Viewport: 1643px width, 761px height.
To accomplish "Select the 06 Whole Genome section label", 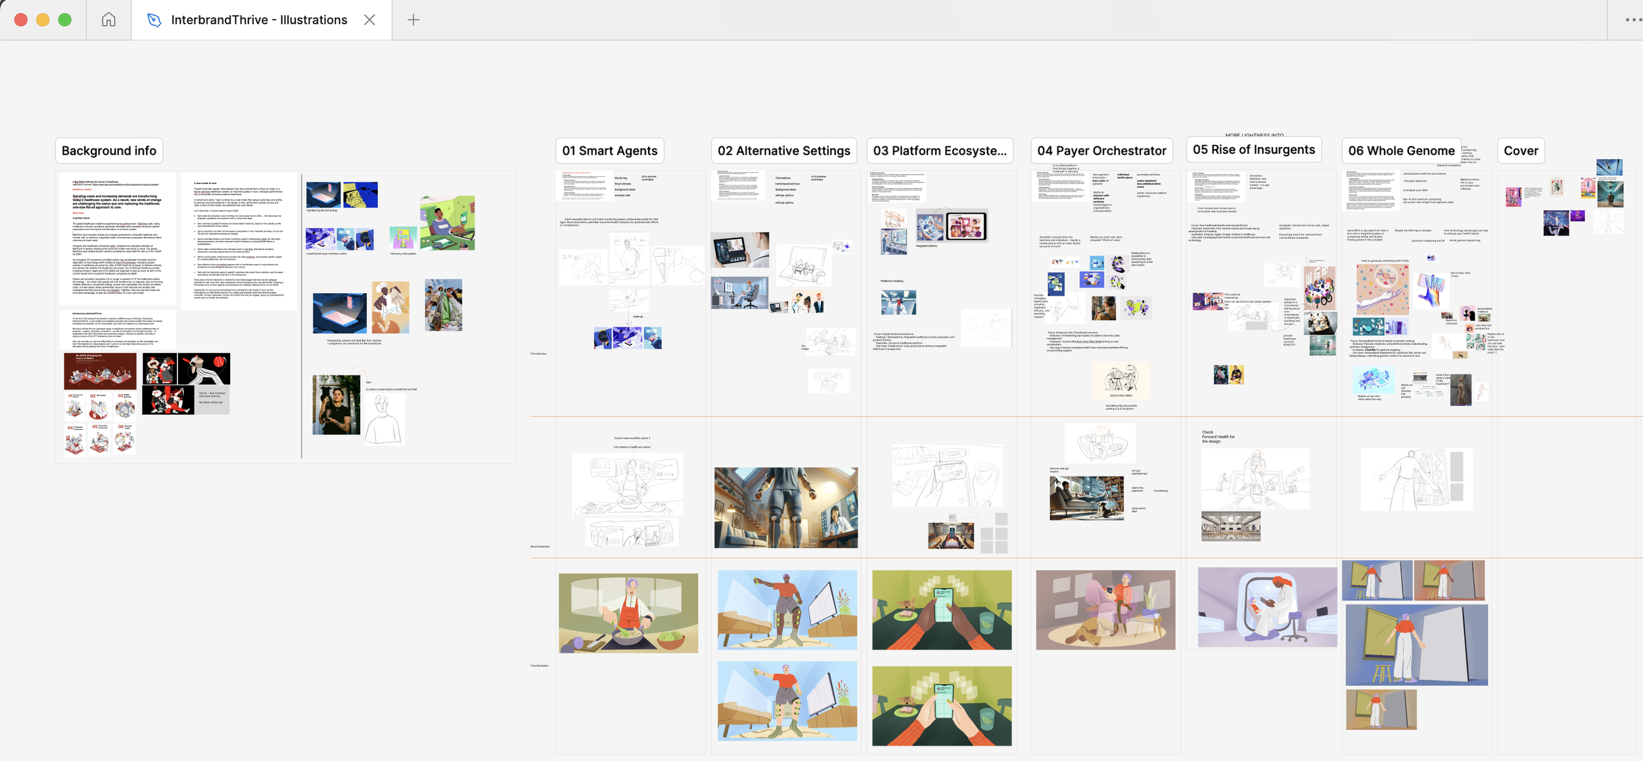I will click(1401, 150).
